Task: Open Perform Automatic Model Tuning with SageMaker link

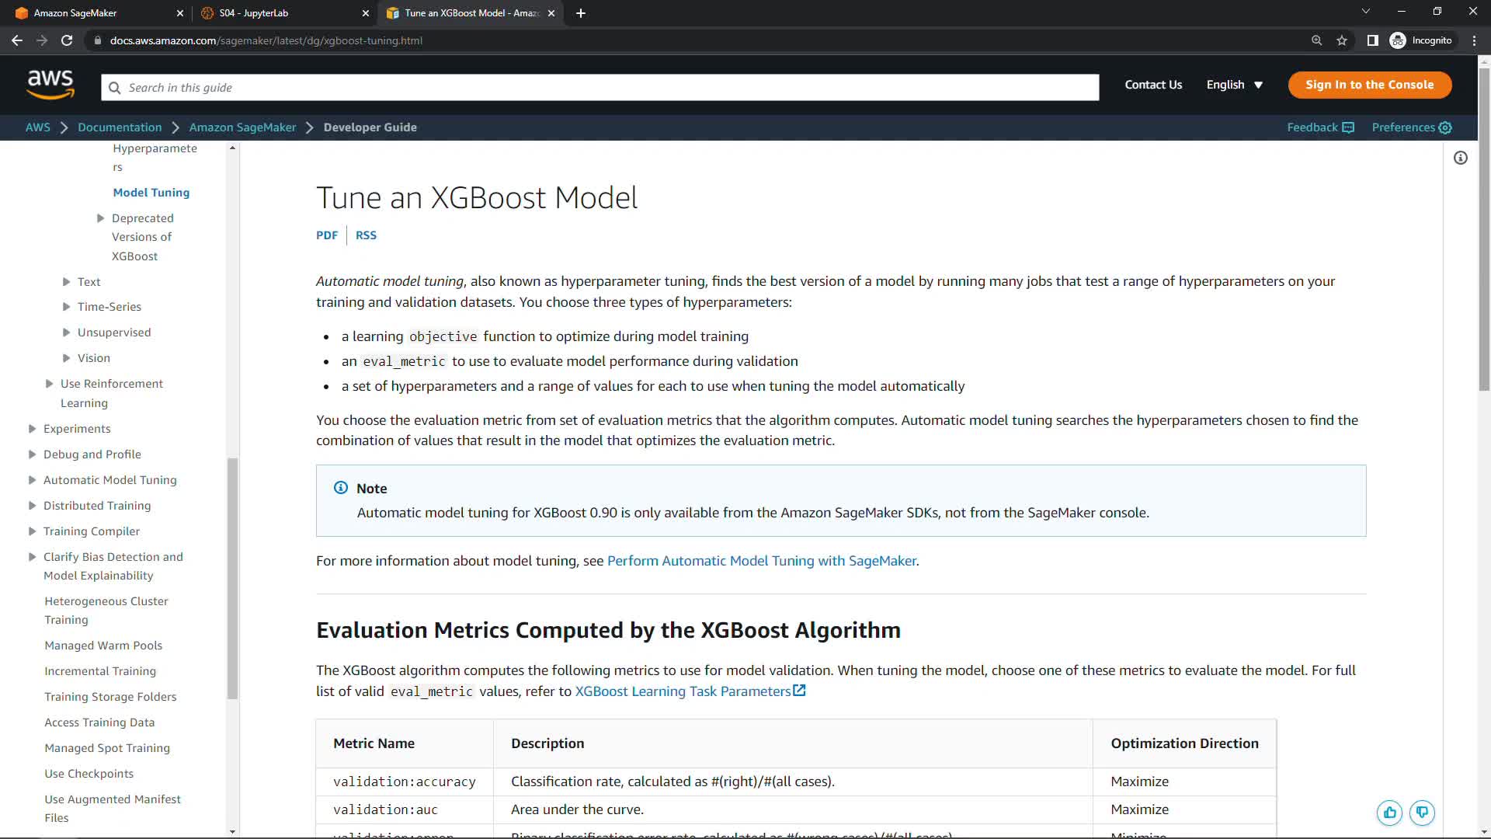Action: [x=761, y=561]
